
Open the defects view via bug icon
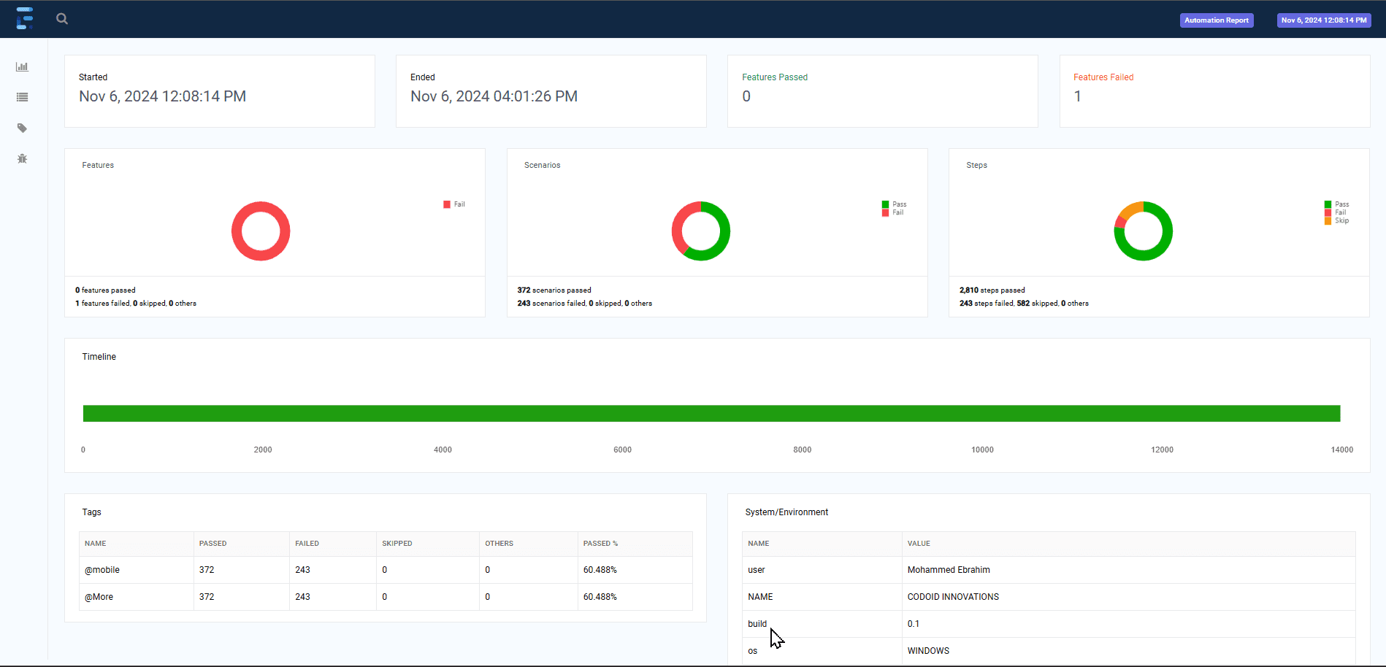click(22, 158)
